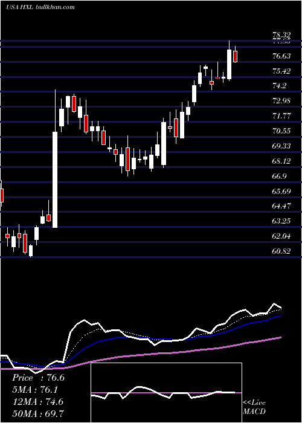Click the 64.47 price axis label
Viewport: 302px width, 423px height.
[281, 206]
